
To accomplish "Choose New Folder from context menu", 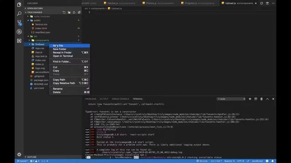I will point(70,49).
